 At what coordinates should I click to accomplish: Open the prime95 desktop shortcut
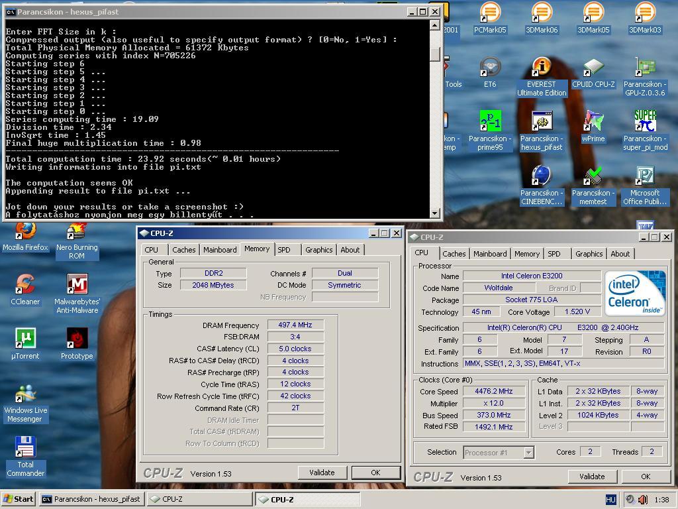click(x=490, y=131)
